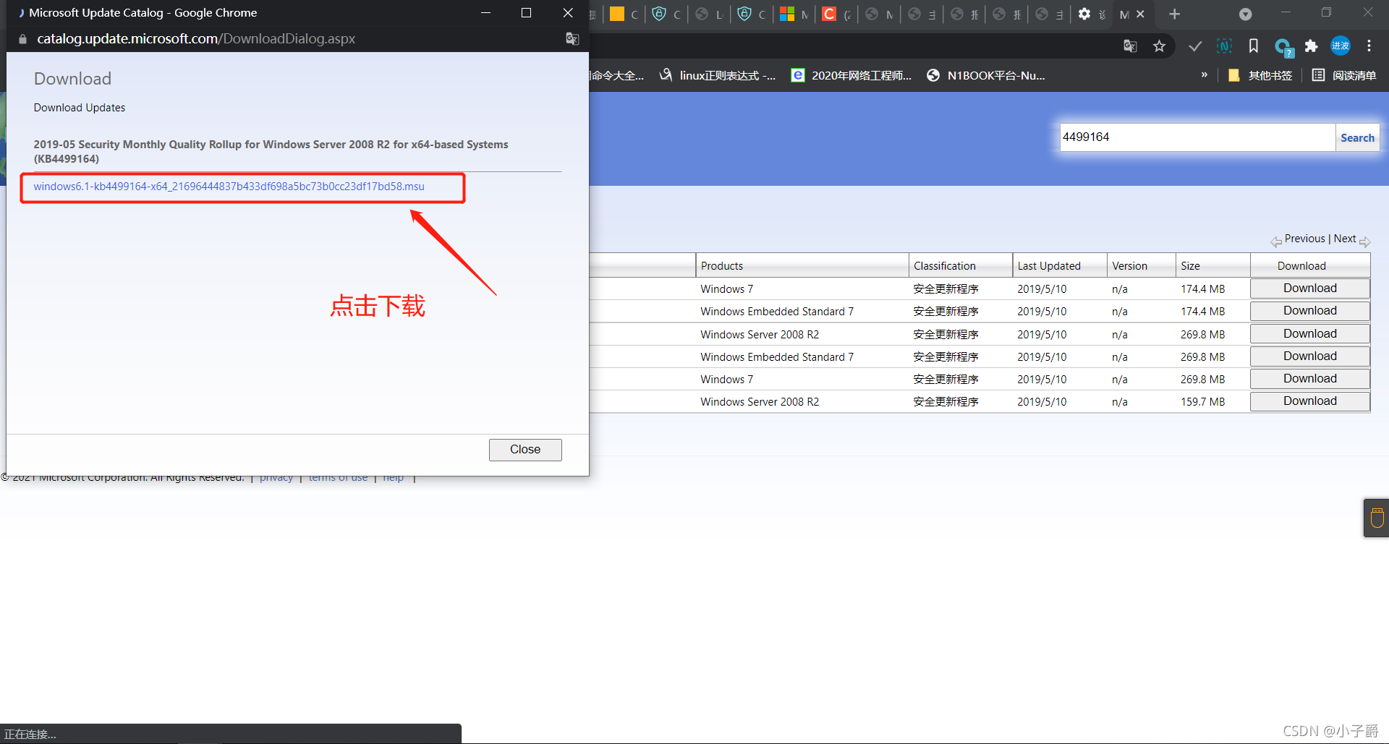Minimize the Microsoft Update Catalog popup window

pyautogui.click(x=486, y=13)
